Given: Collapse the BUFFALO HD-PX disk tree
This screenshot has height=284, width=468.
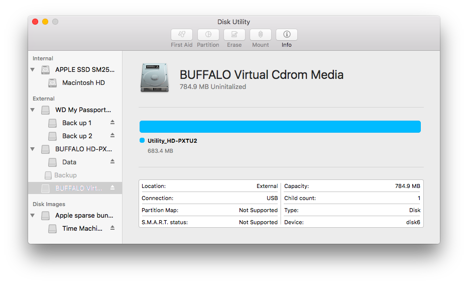Looking at the screenshot, I should tap(33, 149).
